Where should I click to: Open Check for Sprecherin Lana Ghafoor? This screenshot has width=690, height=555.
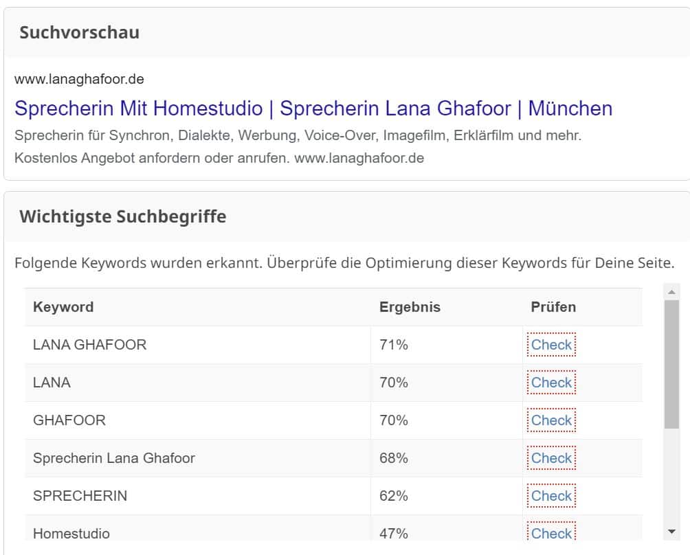(551, 458)
